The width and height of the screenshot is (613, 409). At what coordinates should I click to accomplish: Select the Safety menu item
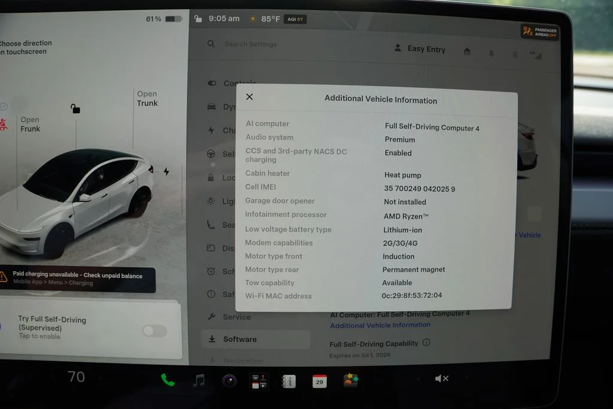[x=221, y=294]
